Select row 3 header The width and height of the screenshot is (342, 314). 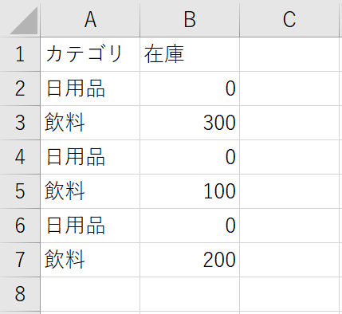(x=20, y=123)
